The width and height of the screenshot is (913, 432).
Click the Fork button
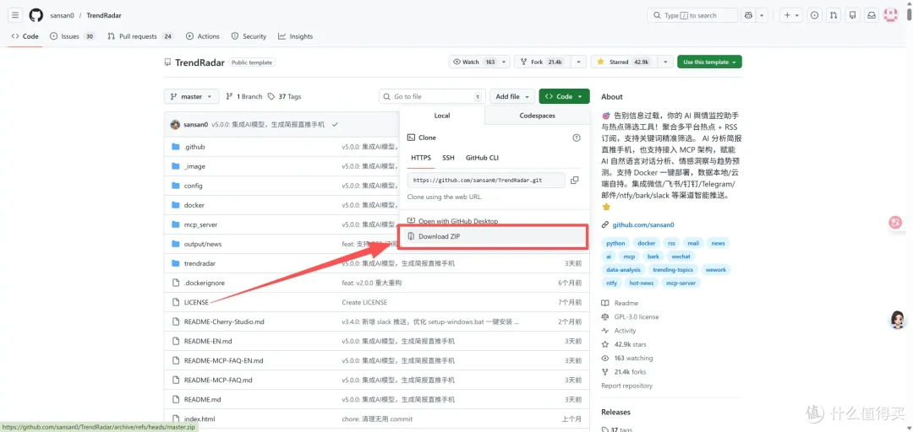tap(542, 62)
